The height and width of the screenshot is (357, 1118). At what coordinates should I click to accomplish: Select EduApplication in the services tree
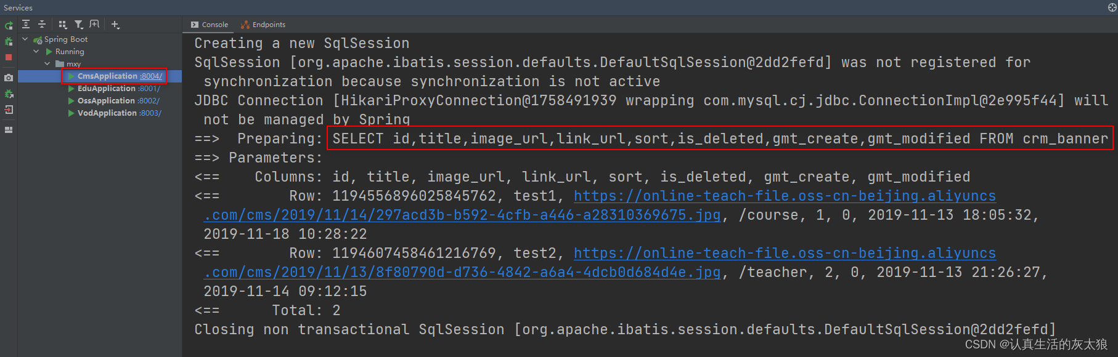pyautogui.click(x=106, y=89)
